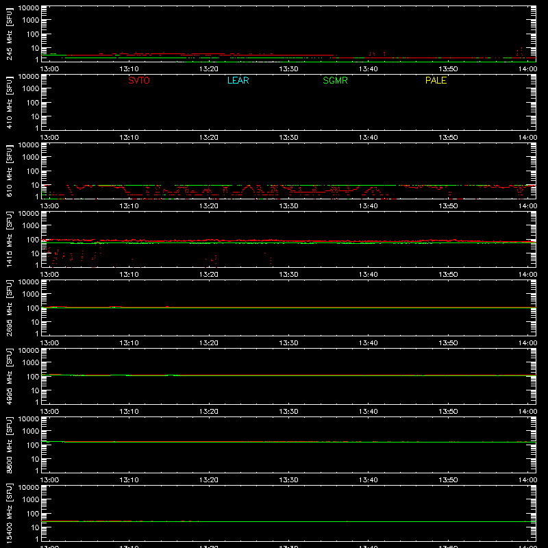Click 13:40 time label under 8800 MHz panel
Viewport: 548px width, 548px height.
point(368,480)
